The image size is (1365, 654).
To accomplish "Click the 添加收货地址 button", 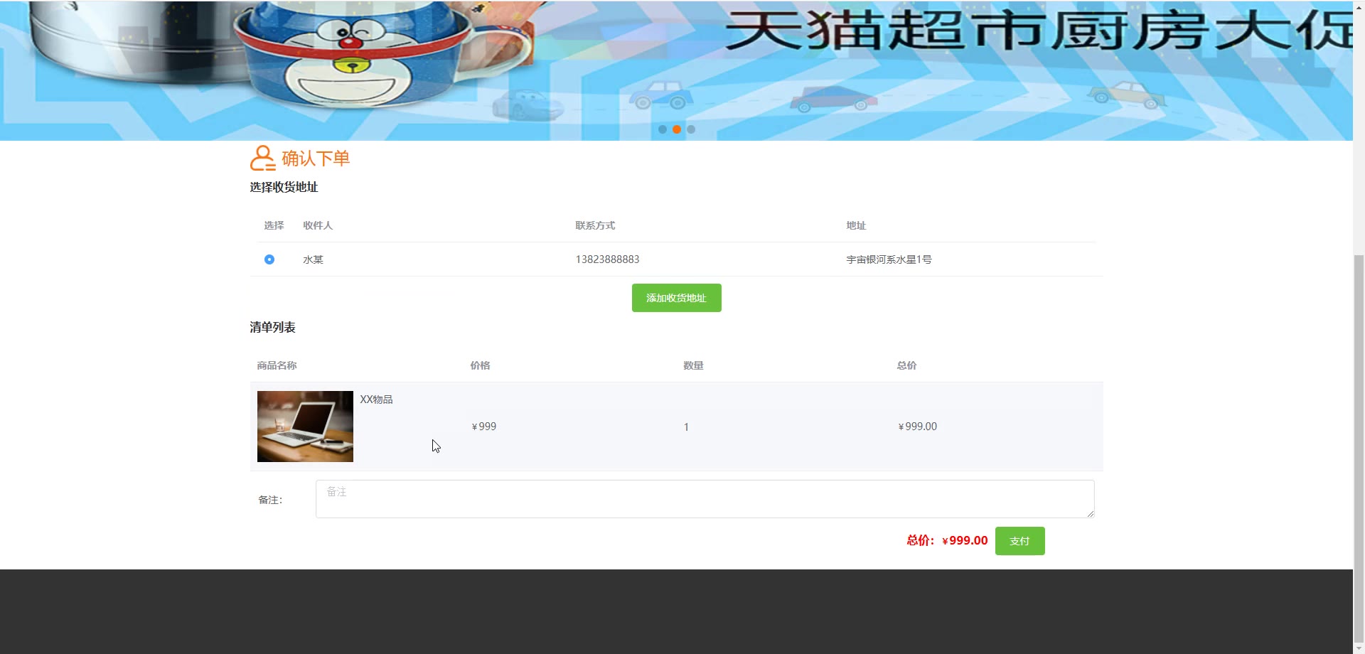I will (677, 298).
